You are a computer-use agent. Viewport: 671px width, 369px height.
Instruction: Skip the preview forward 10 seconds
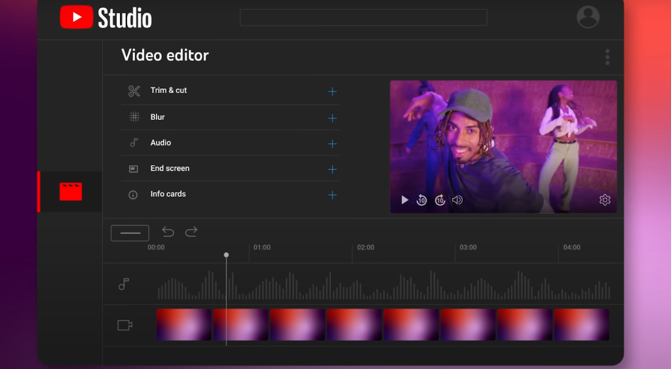coord(440,200)
